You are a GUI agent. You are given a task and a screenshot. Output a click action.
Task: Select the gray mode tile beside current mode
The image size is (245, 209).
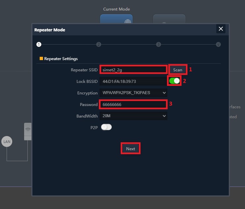[169, 19]
